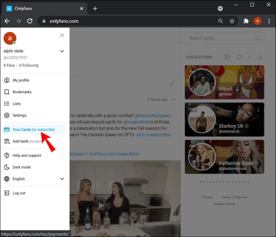The height and width of the screenshot is (237, 276).
Task: Open the Starboy Uk suggestion card
Action: coord(224,119)
